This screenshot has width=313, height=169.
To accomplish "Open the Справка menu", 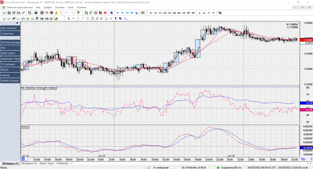I will coord(81,7).
